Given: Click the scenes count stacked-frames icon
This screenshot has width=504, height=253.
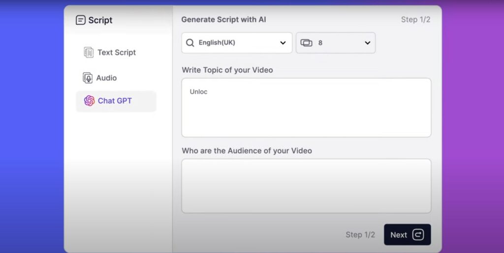Looking at the screenshot, I should [x=306, y=43].
